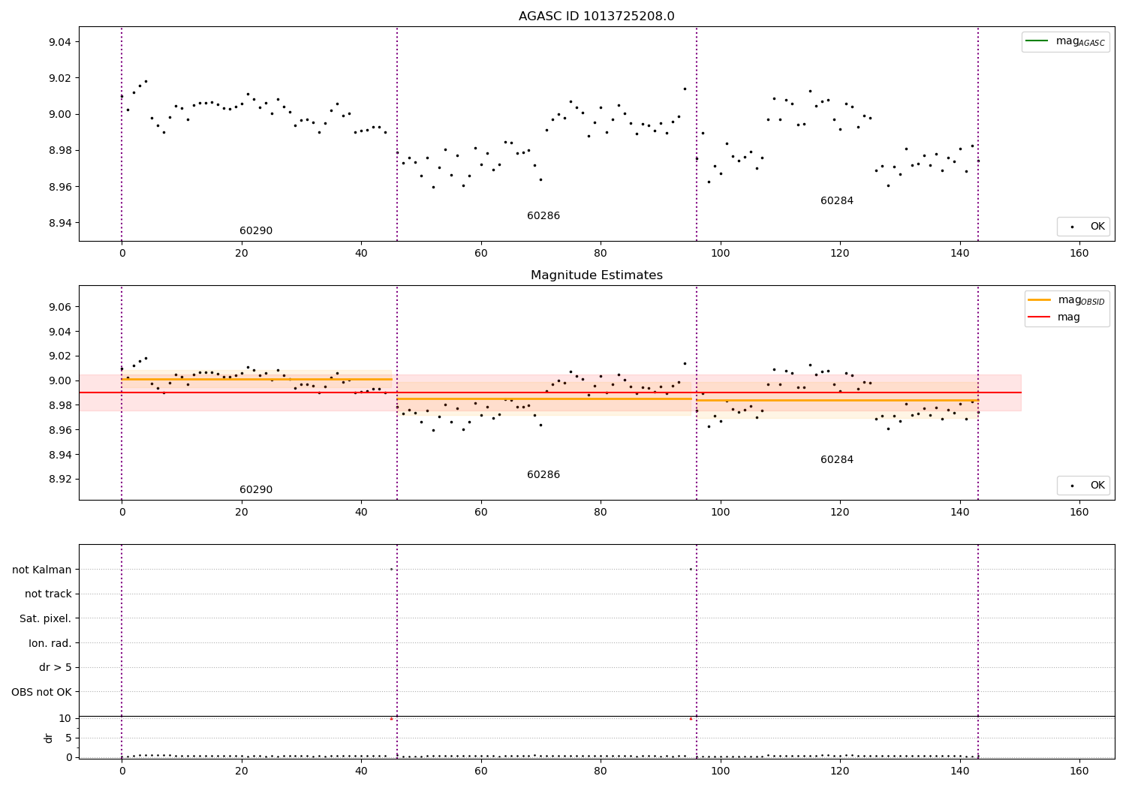Select the 60286 label in top plot
The width and height of the screenshot is (1126, 788).
pos(543,216)
